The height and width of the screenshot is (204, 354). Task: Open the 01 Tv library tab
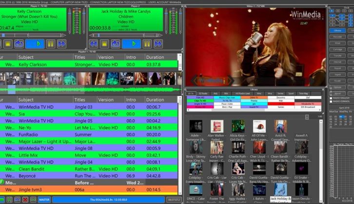(191, 93)
